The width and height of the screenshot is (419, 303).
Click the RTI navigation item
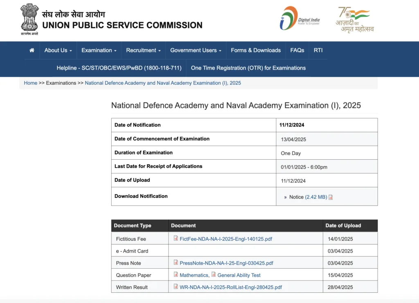(318, 50)
